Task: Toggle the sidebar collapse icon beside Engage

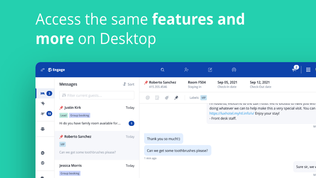Action: [43, 70]
